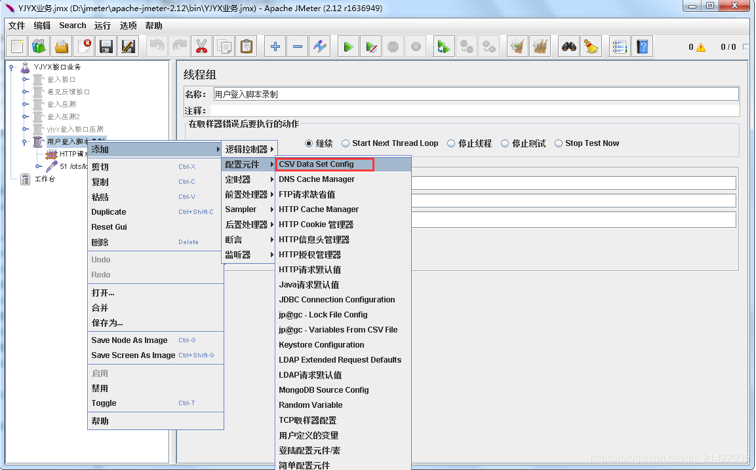The width and height of the screenshot is (756, 470).
Task: Choose DNS Cache Manager entry
Action: tap(344, 179)
